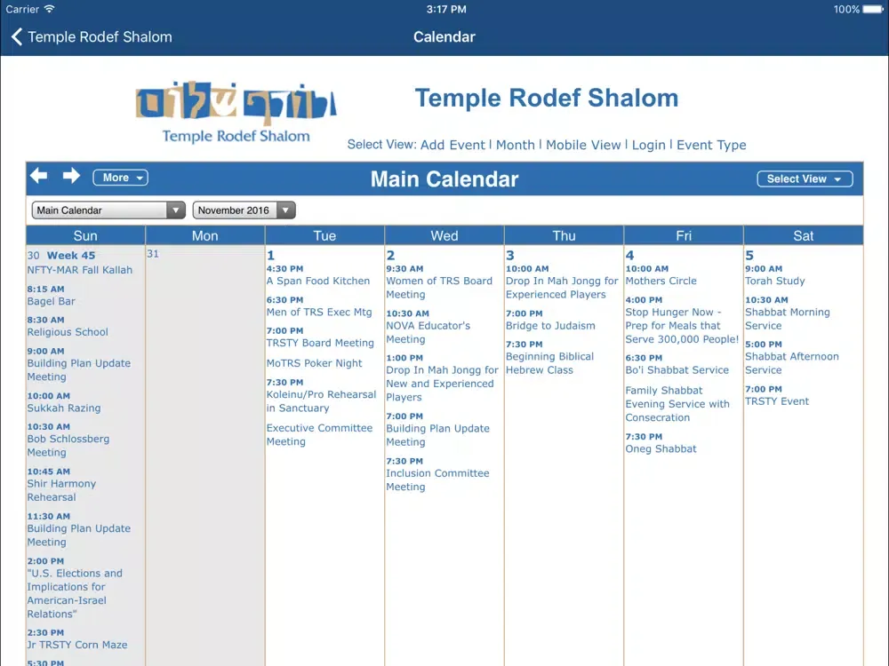Click the Wi-Fi status icon
This screenshot has width=889, height=666.
point(49,9)
